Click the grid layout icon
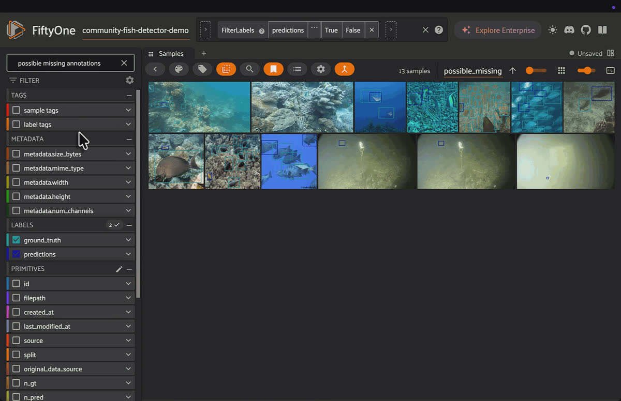The height and width of the screenshot is (401, 621). click(561, 71)
